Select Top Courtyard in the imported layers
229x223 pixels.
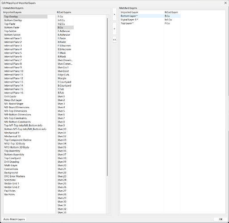(12, 158)
